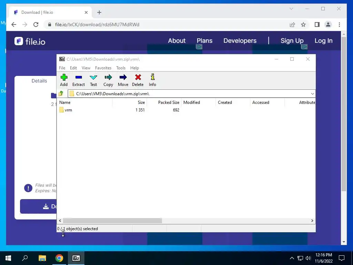Click the file.io Download button

[x=38, y=206]
